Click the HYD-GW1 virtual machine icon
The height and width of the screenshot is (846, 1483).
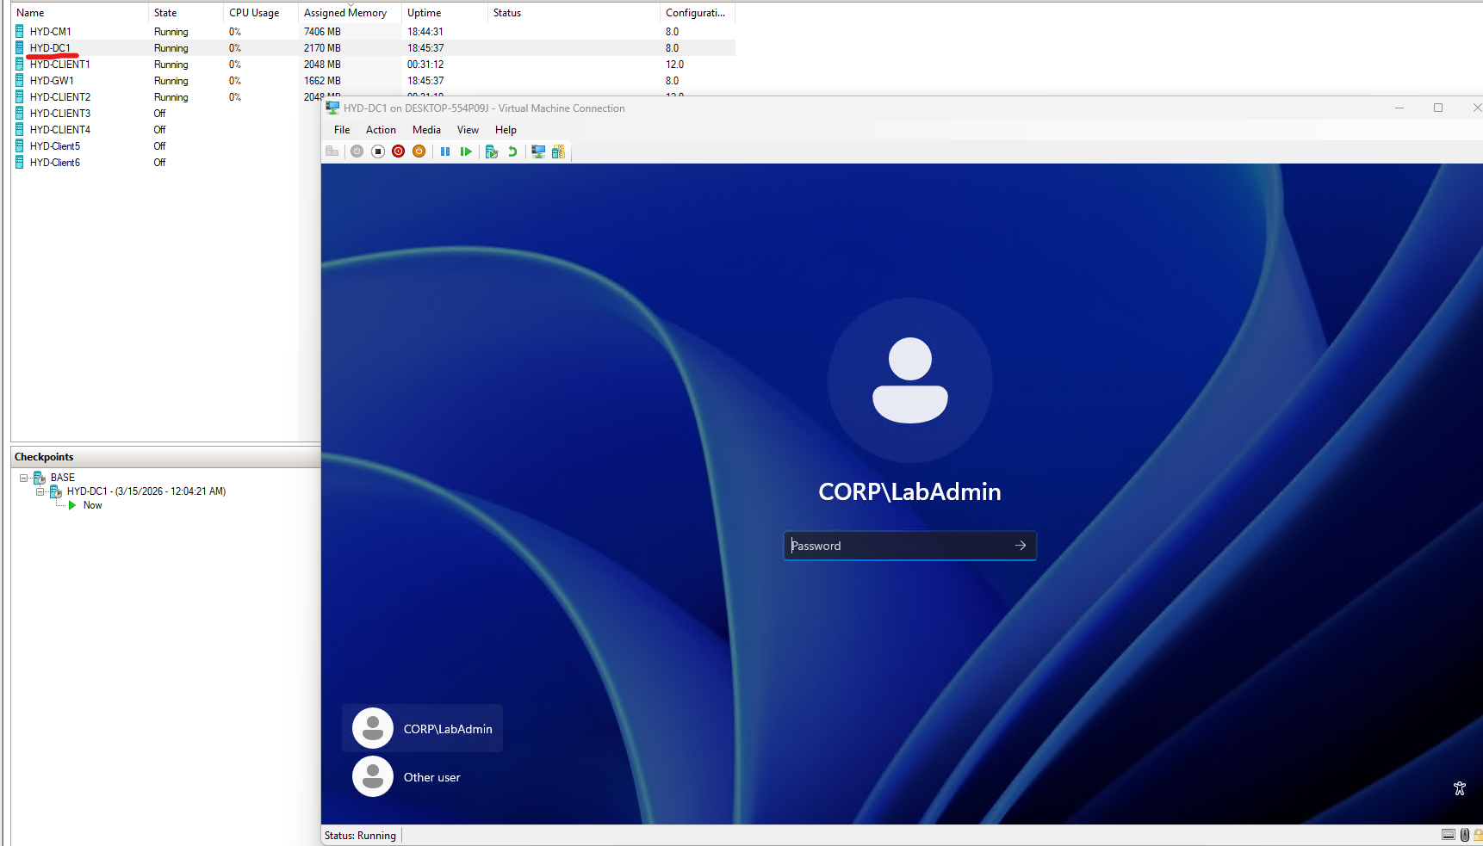point(20,81)
